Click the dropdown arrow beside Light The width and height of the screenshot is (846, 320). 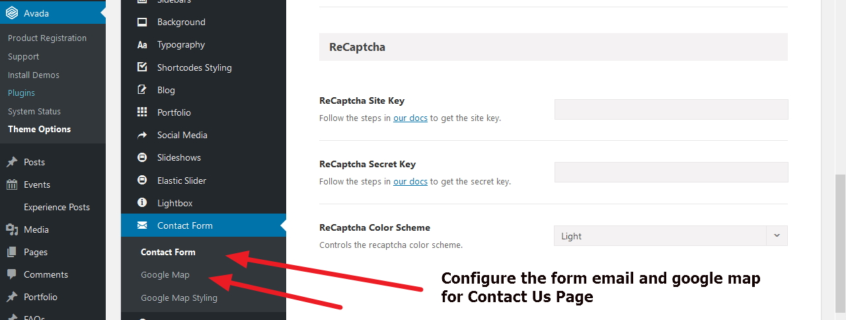[x=777, y=236]
